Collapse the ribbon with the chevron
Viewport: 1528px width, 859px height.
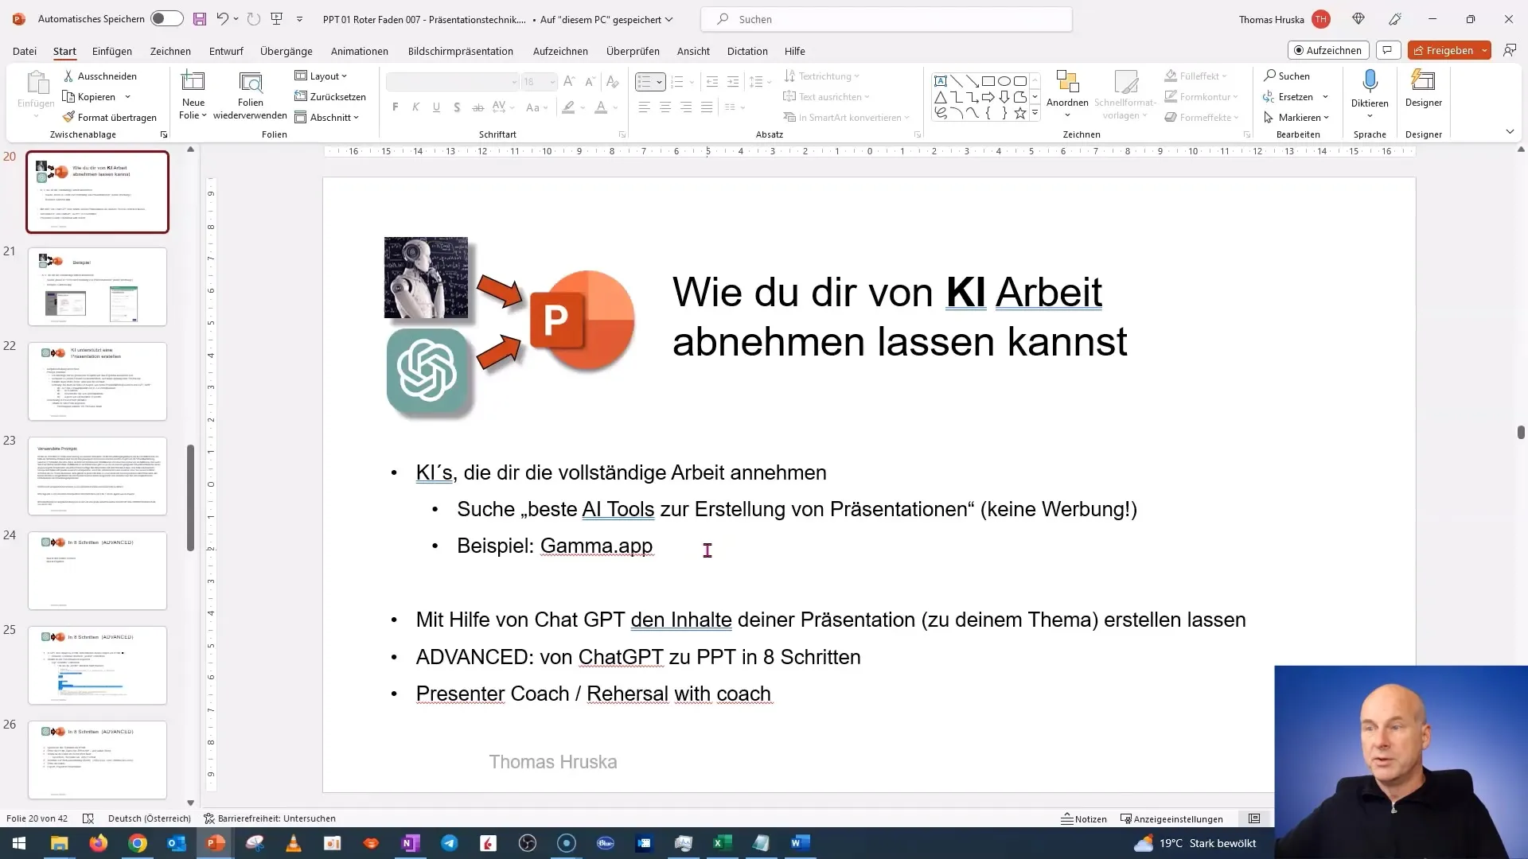pos(1510,131)
